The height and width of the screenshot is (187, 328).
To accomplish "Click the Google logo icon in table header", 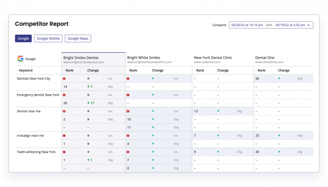I will [x=20, y=59].
